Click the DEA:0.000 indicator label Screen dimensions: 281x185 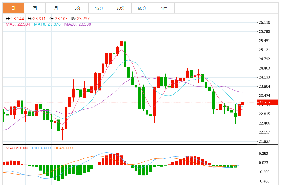click(x=64, y=148)
